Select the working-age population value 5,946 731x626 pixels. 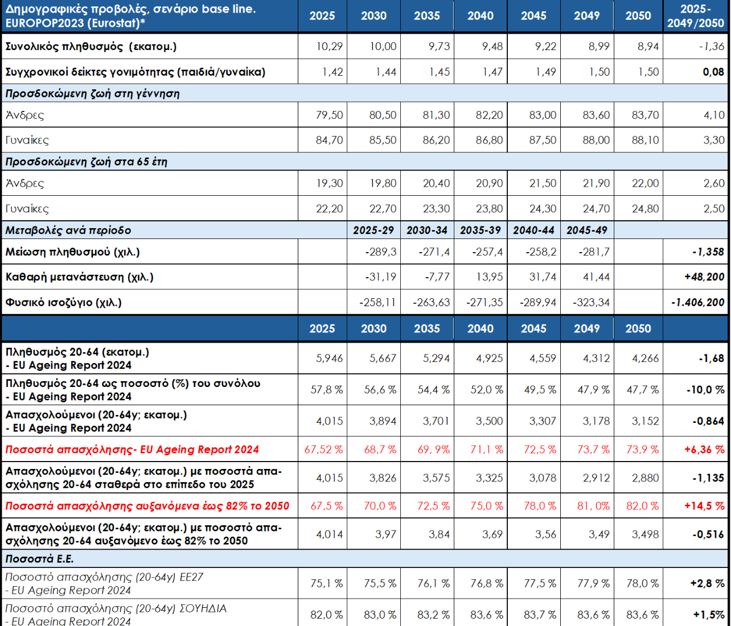coord(330,359)
